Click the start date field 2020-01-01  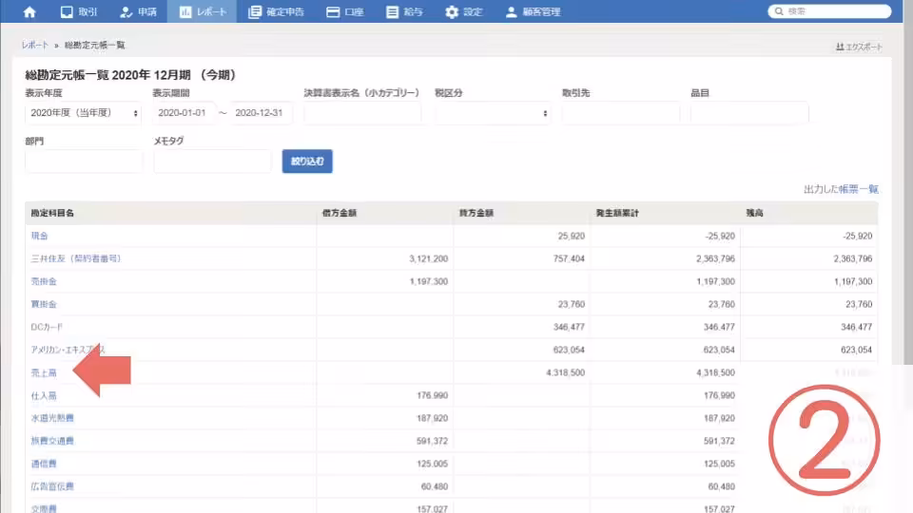(184, 113)
